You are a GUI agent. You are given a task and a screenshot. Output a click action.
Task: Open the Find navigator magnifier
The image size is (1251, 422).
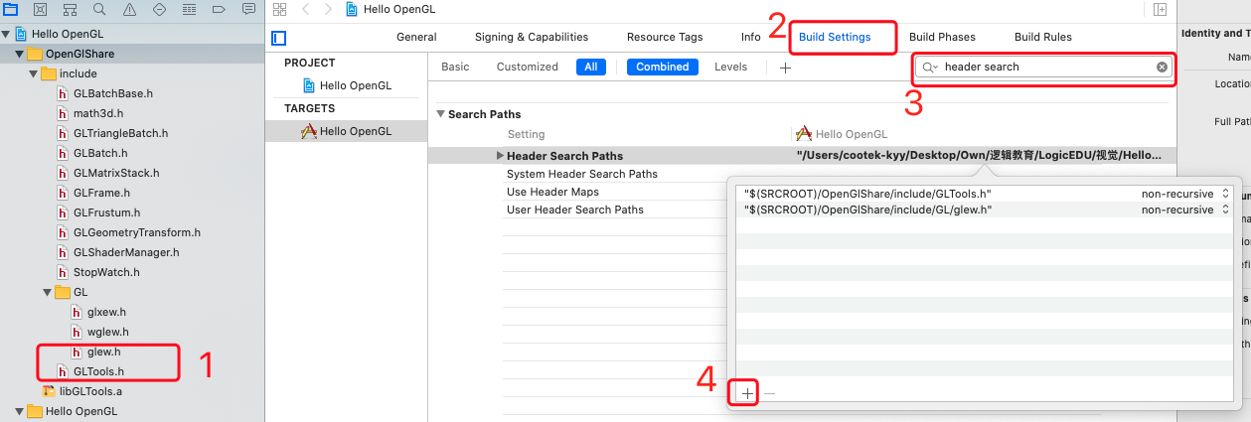click(100, 9)
